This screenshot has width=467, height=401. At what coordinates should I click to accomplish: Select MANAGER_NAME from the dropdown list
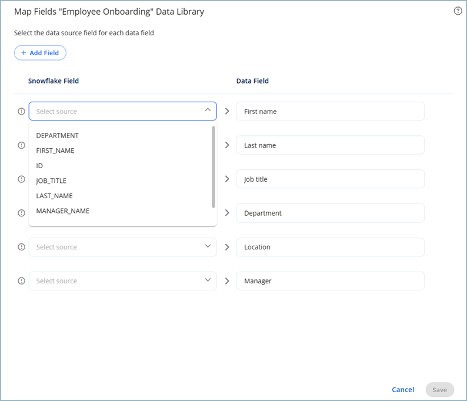(63, 211)
